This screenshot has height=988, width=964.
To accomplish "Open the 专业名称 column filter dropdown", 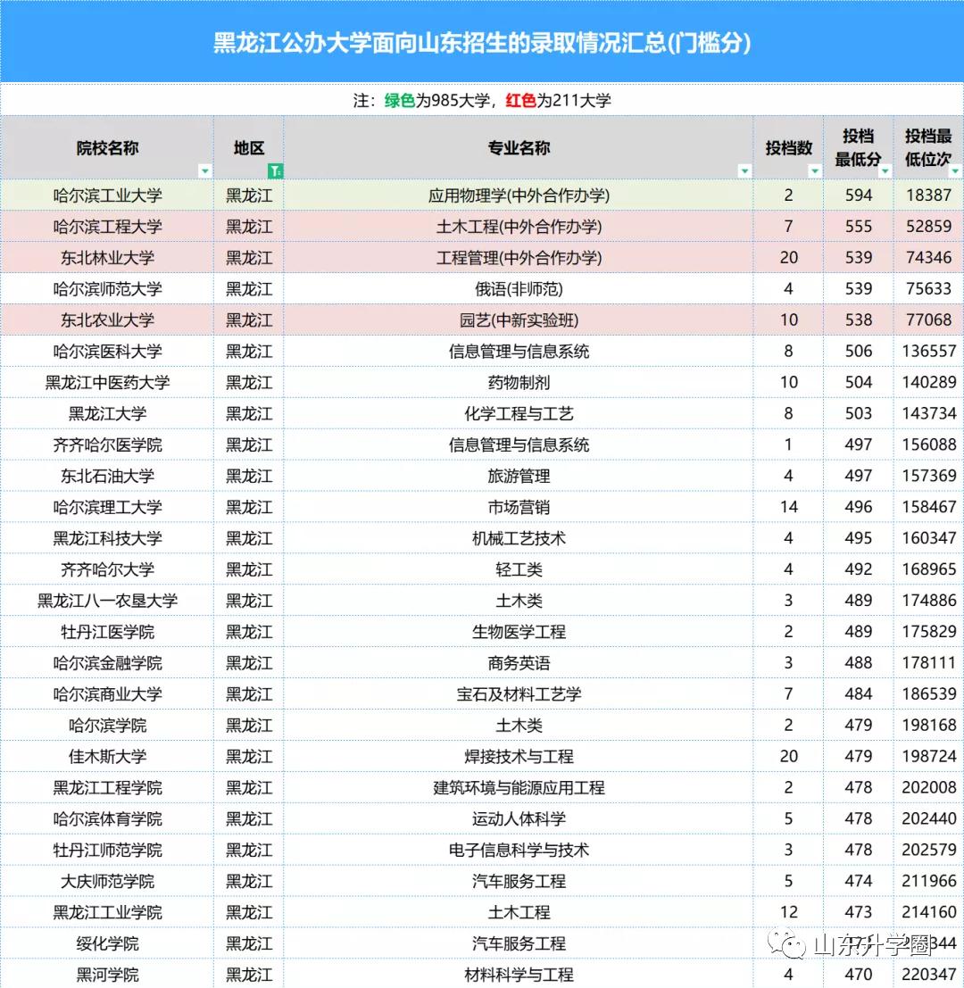I will click(745, 170).
